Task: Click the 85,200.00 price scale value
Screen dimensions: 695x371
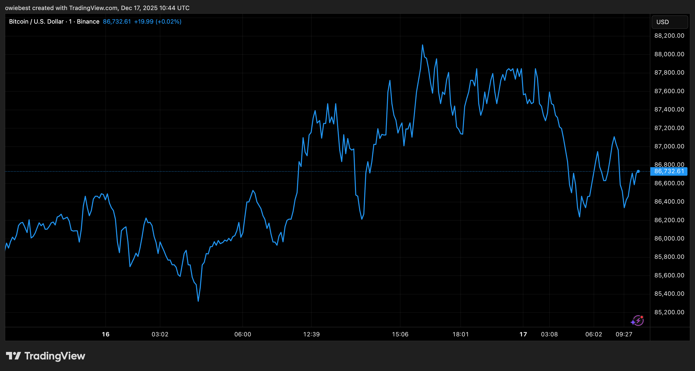Action: pyautogui.click(x=670, y=312)
